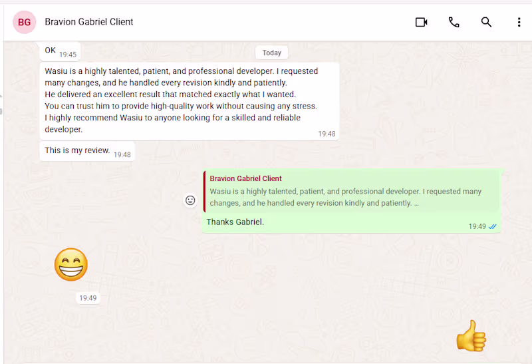Viewport: 532px width, 364px height.
Task: Click the grinning face emoji message
Action: (x=71, y=264)
